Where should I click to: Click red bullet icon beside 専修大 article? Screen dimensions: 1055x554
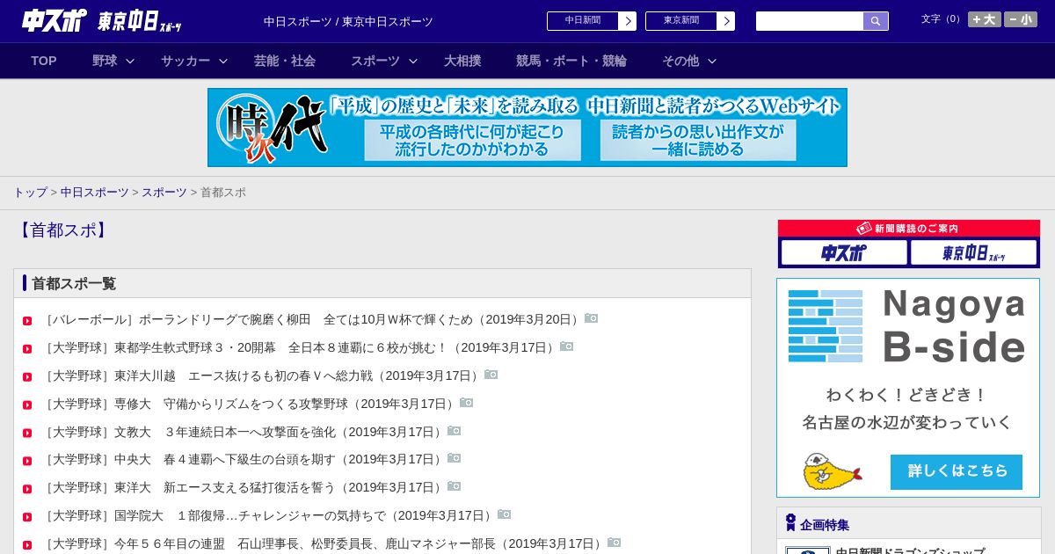pyautogui.click(x=27, y=405)
